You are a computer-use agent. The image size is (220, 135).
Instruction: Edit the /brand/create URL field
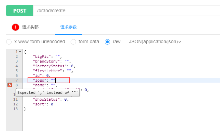pyautogui.click(x=127, y=11)
